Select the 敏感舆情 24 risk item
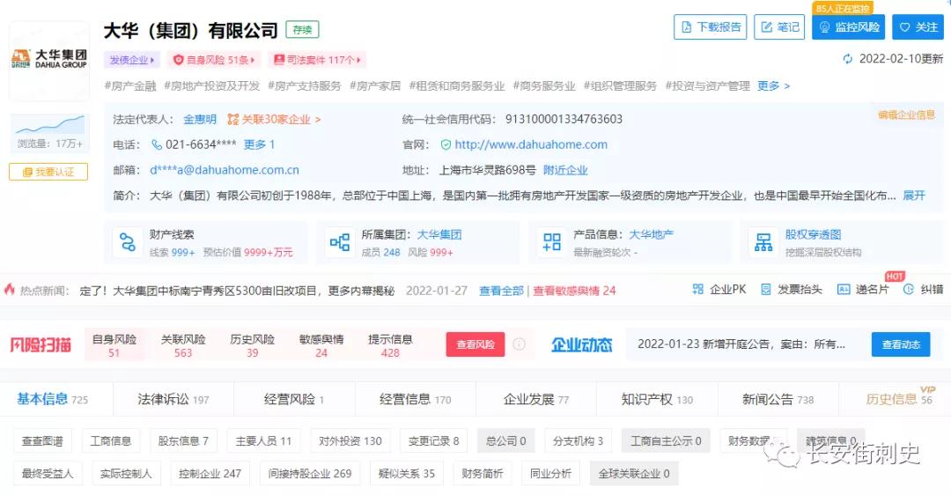The width and height of the screenshot is (951, 495). click(321, 345)
